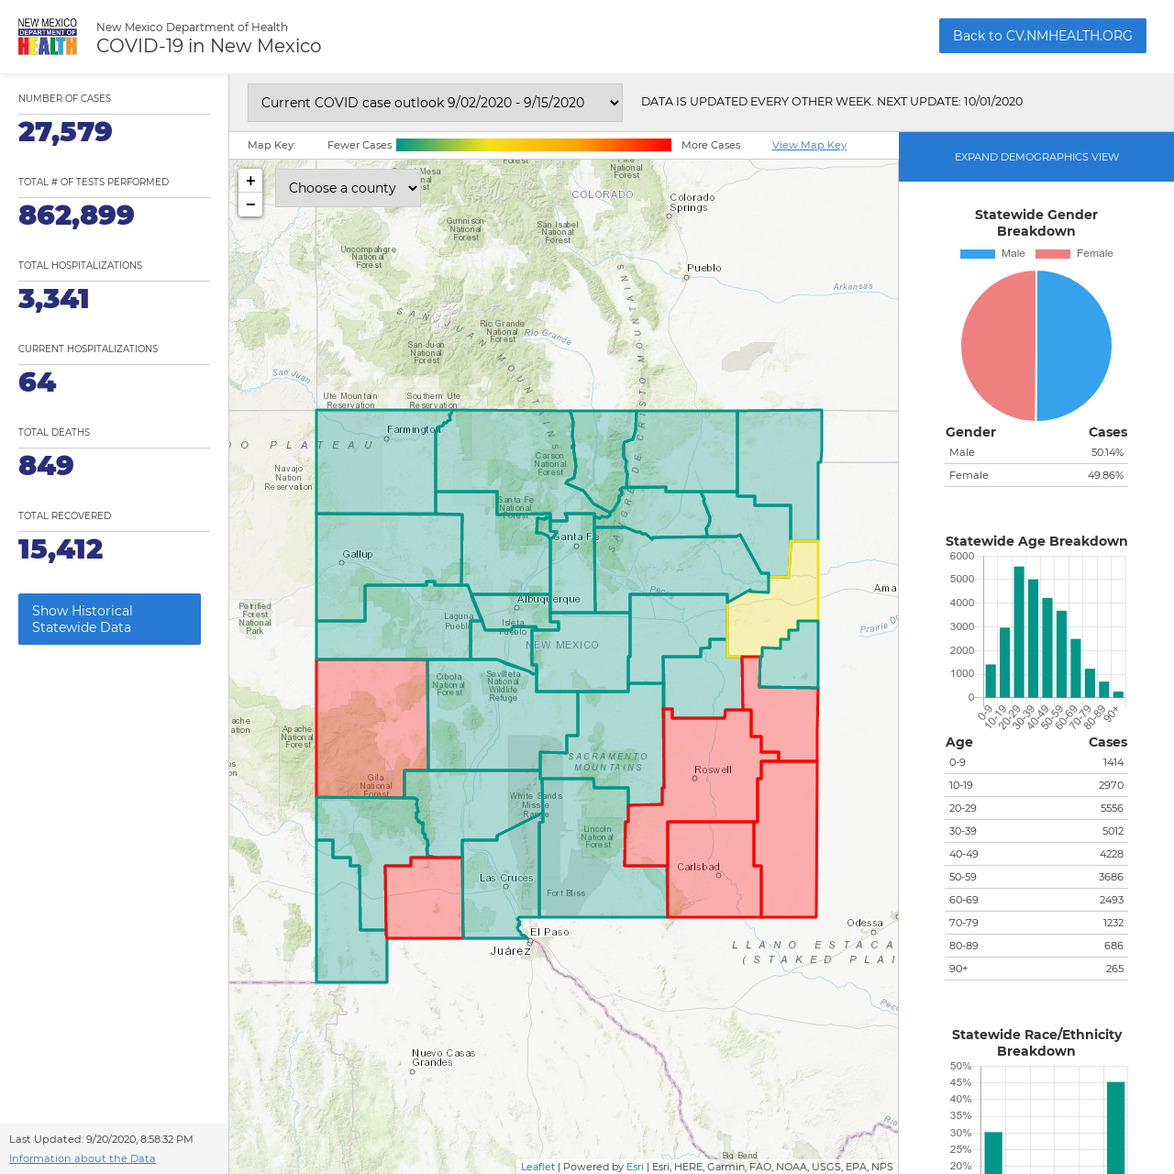The height and width of the screenshot is (1174, 1174).
Task: Toggle the Male legend swatch
Action: coord(978,254)
